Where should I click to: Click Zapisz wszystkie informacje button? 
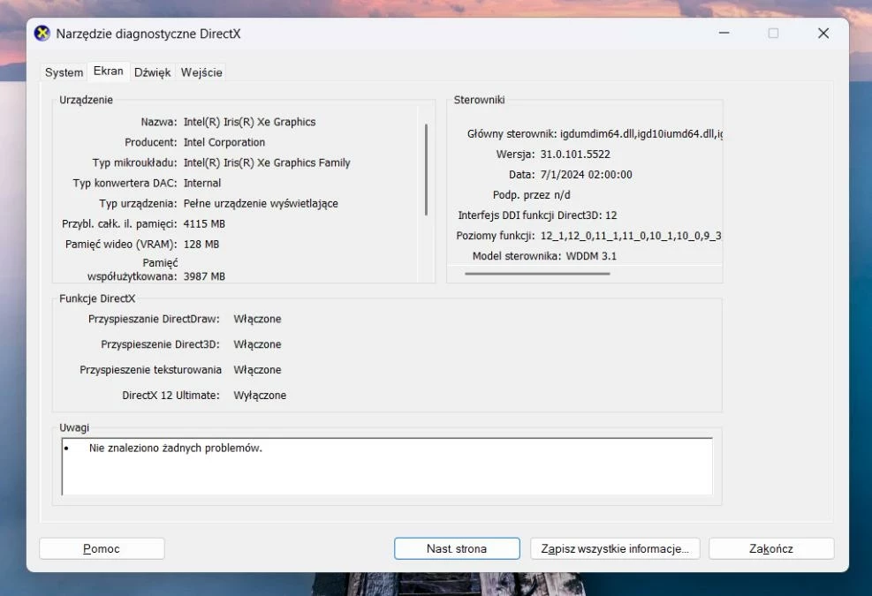(615, 548)
